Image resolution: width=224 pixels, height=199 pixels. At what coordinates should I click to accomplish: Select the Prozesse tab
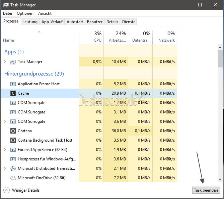[x=11, y=21]
